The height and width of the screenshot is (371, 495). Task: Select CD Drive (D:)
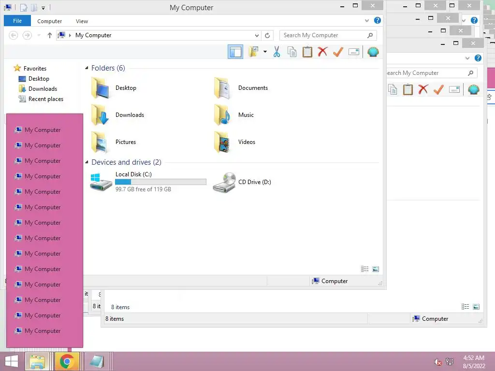coord(242,182)
